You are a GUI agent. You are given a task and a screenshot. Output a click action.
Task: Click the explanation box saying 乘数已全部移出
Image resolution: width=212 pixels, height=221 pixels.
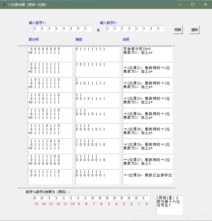coord(148,177)
